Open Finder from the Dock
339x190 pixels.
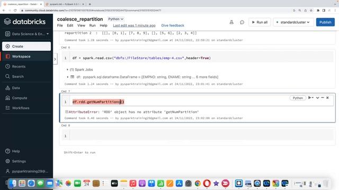click(13, 183)
